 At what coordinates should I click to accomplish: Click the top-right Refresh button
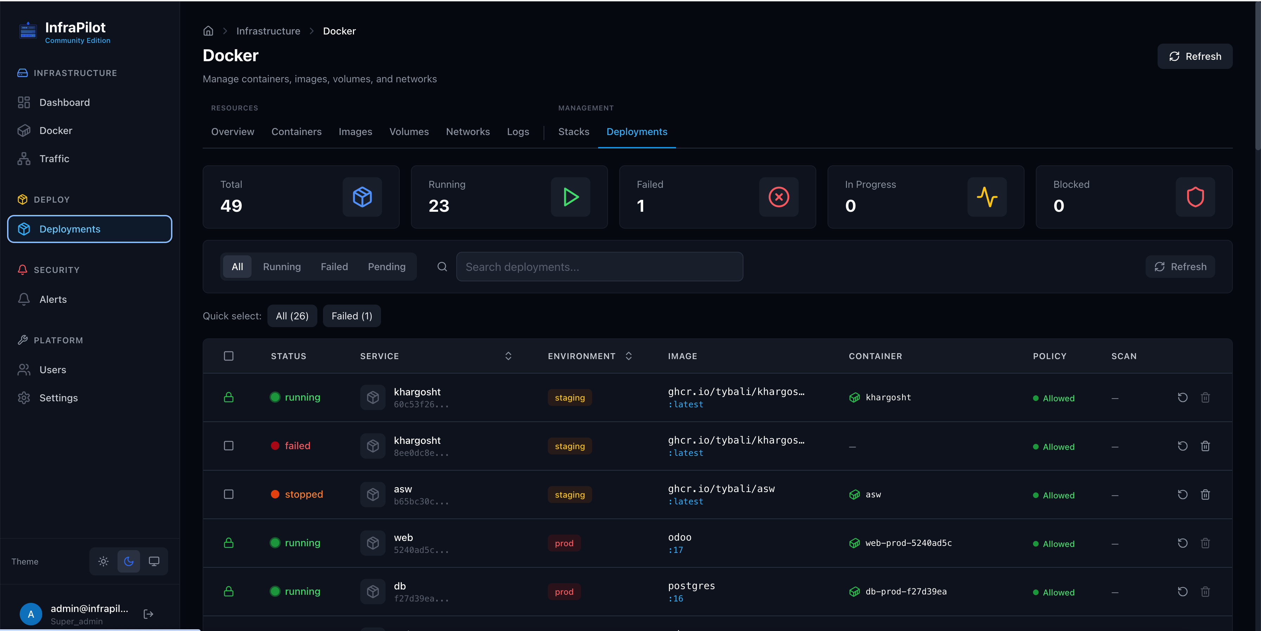(x=1195, y=56)
